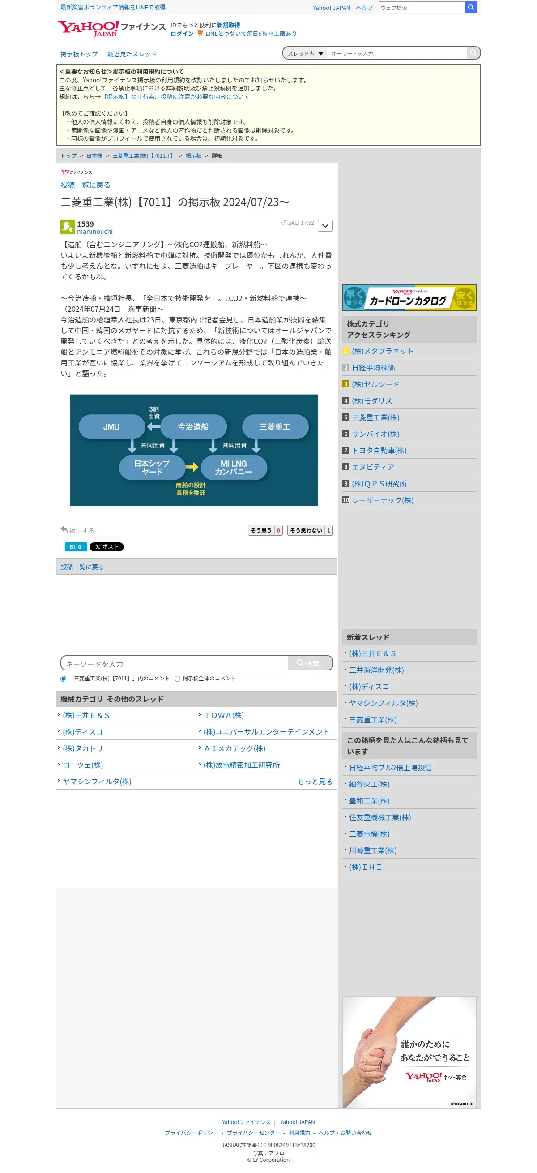This screenshot has height=1173, width=537.
Task: Click the shopping cart LINE promotion icon
Action: pos(200,33)
